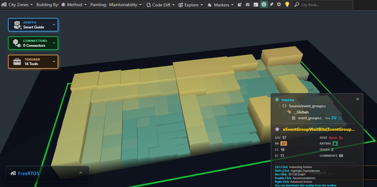Click the Double Click Recommendations hint

(x=295, y=178)
